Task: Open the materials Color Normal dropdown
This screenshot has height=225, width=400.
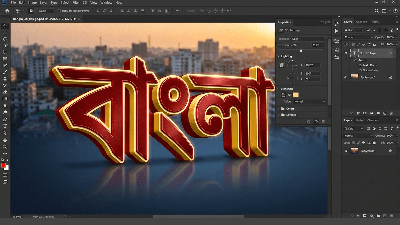Action: click(309, 101)
